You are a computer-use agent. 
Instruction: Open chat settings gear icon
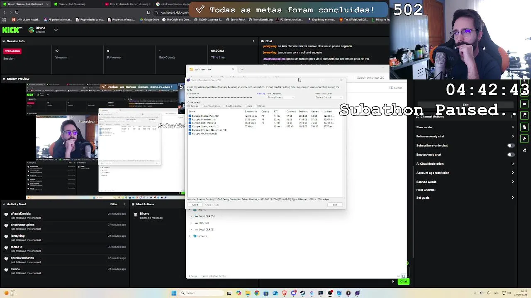pos(393,281)
